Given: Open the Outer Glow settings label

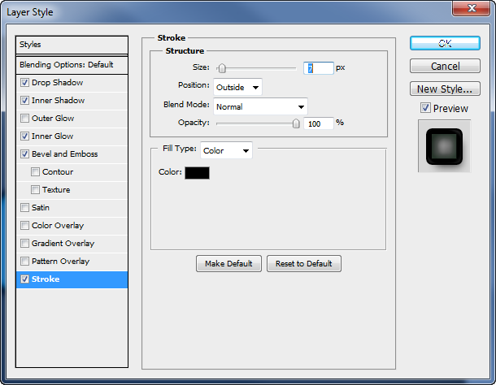Looking at the screenshot, I should click(53, 119).
